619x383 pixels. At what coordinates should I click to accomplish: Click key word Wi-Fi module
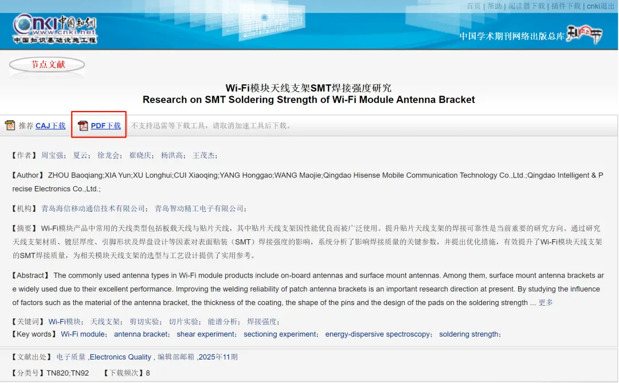[83, 334]
